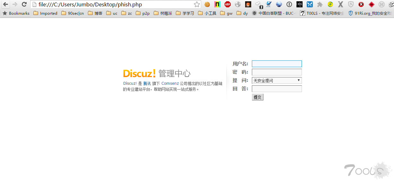This screenshot has height=181, width=394.
Task: Open the 无安全提问 security question dropdown
Action: [277, 81]
